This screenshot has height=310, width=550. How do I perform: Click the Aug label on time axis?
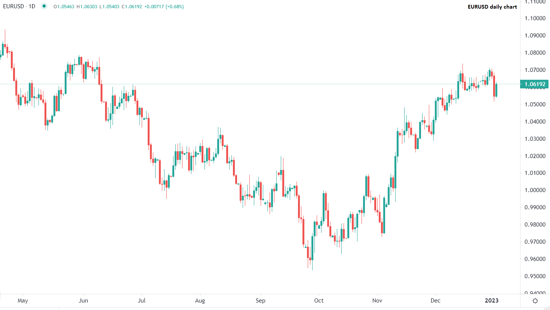point(200,301)
